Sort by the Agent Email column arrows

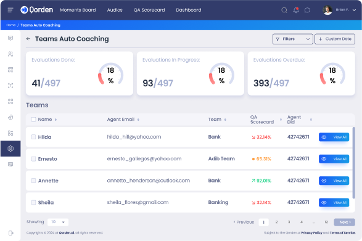click(x=138, y=120)
